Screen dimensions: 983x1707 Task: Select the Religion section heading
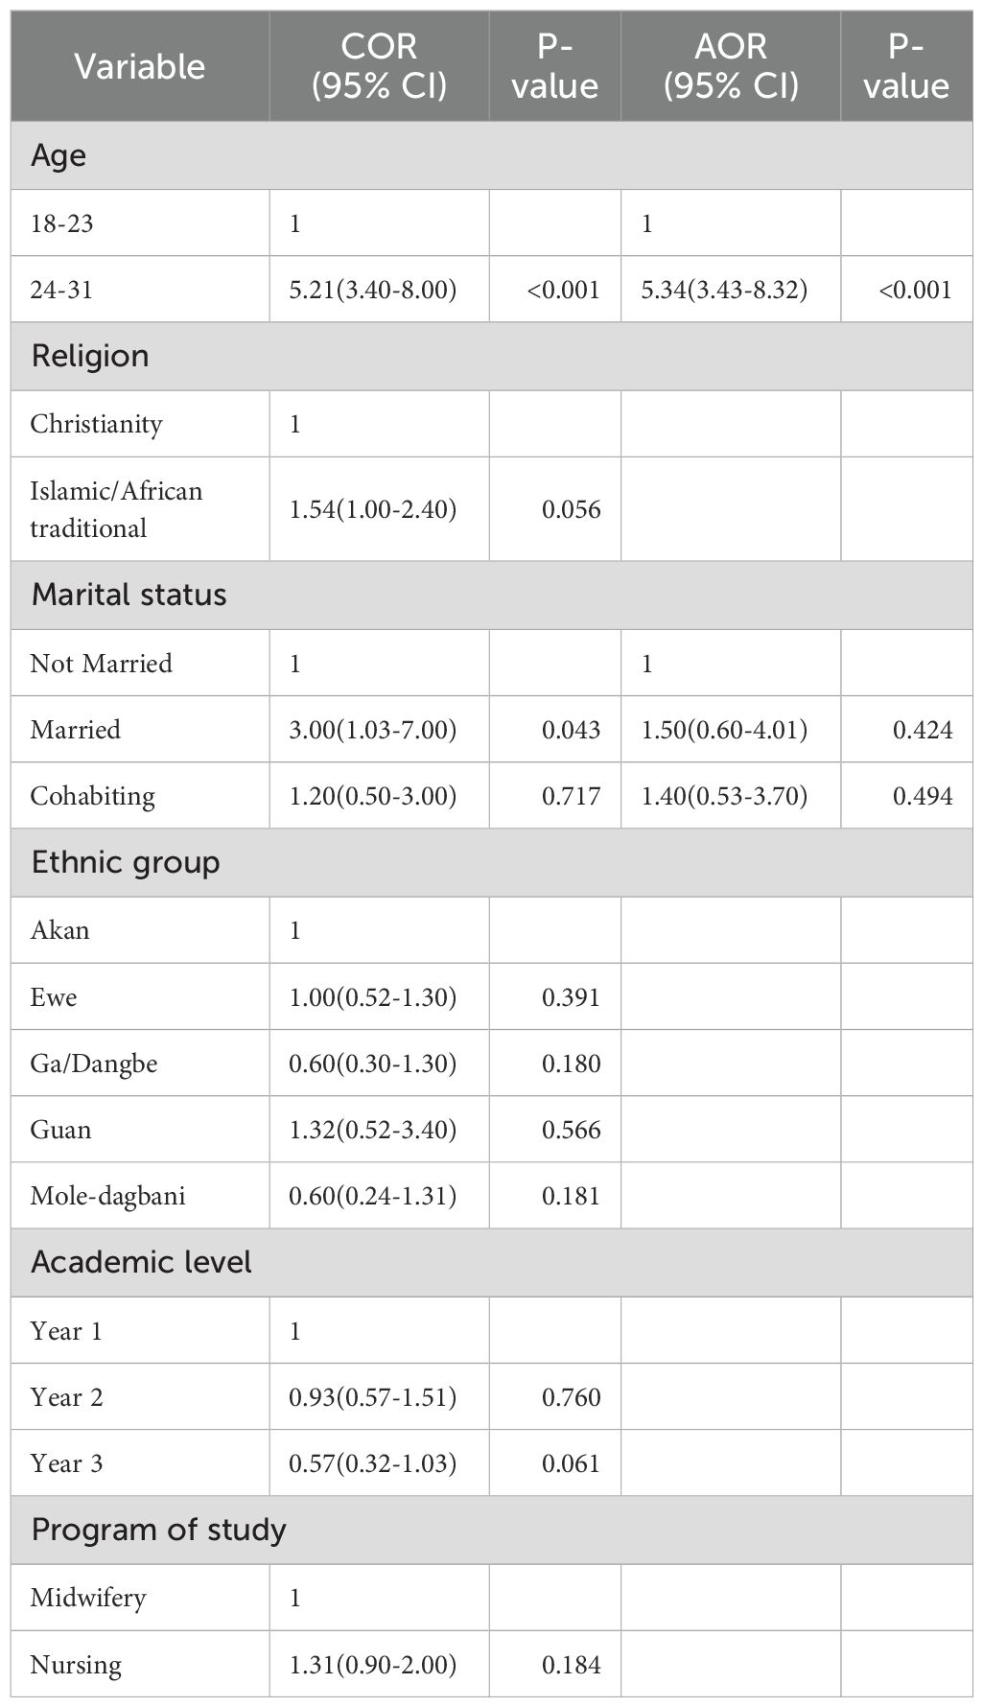[x=90, y=356]
